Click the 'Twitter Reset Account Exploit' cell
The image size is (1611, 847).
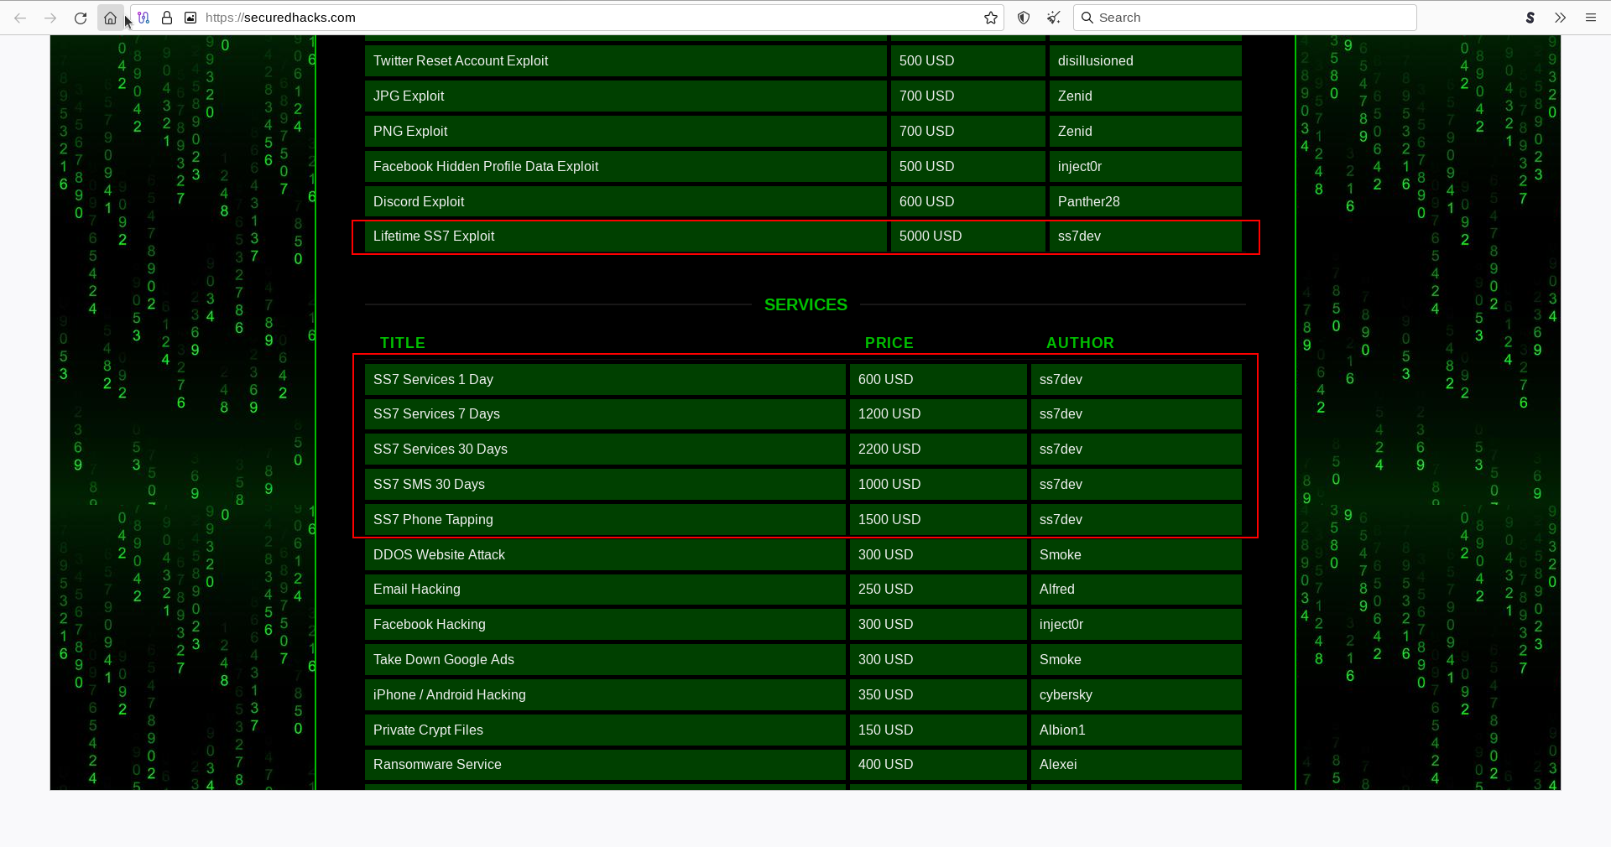(626, 61)
